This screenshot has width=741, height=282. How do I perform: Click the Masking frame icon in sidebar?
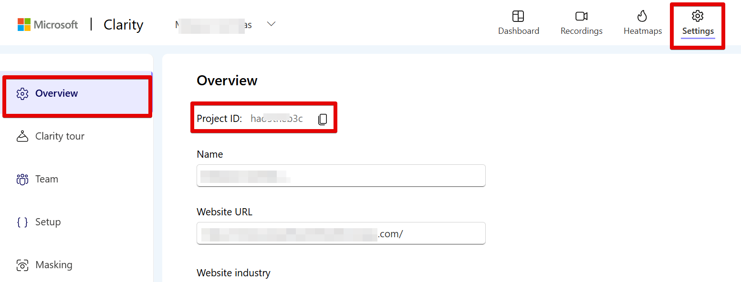coord(22,264)
